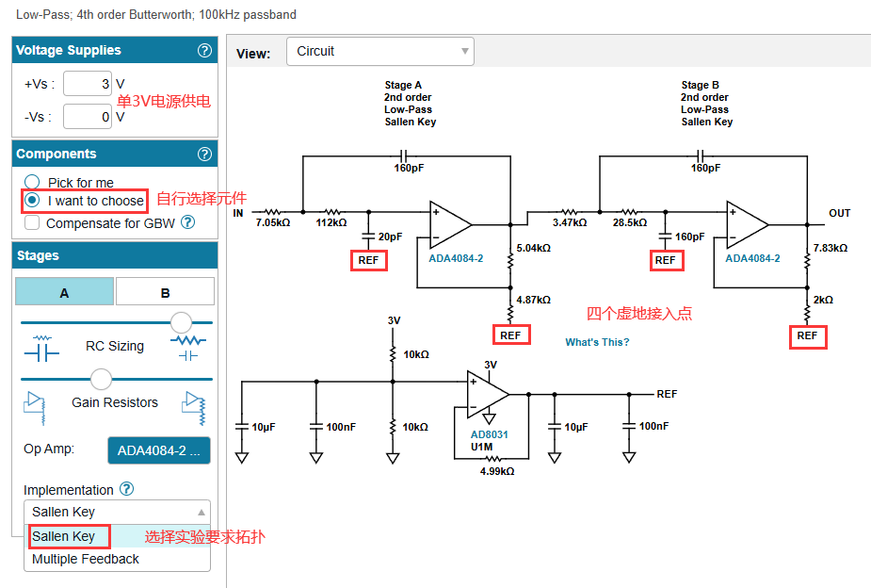Switch to stage A tab
The width and height of the screenshot is (871, 588).
[64, 293]
